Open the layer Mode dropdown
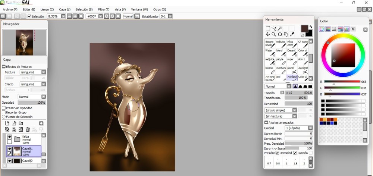373x176 pixels. pos(44,97)
